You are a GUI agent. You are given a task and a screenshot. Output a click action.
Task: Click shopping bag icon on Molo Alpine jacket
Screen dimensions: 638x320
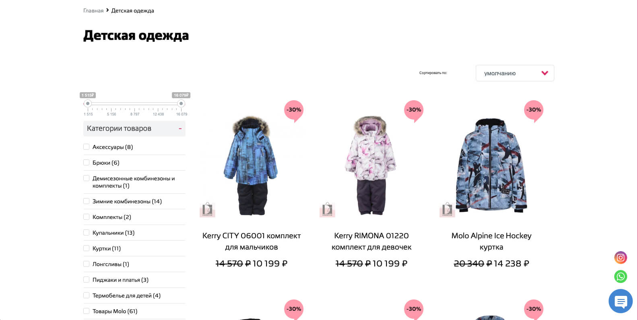point(447,209)
